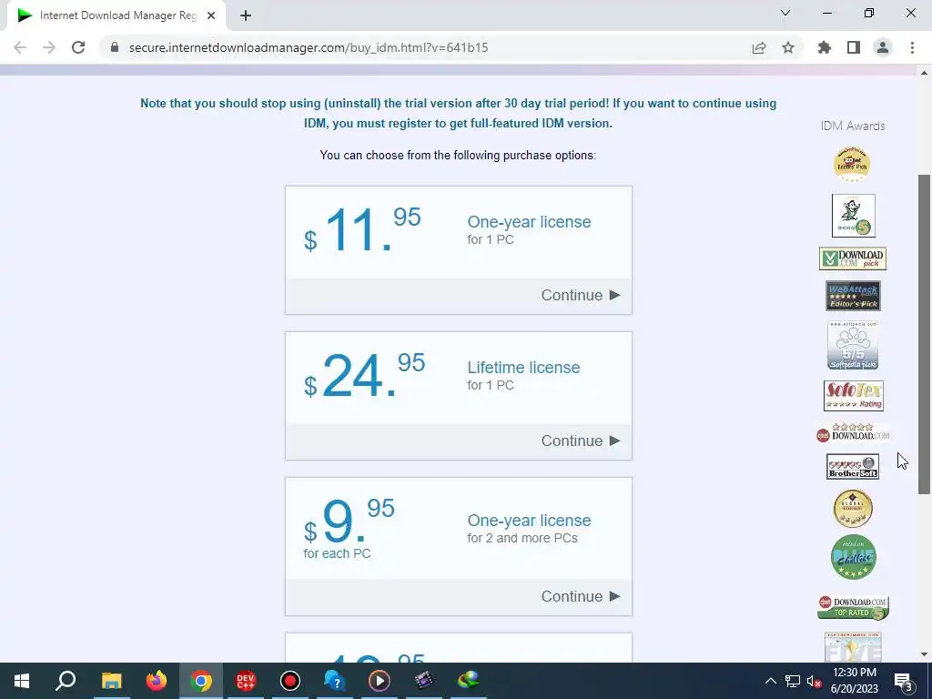Open Internet Download Manager from the taskbar

[x=469, y=681]
